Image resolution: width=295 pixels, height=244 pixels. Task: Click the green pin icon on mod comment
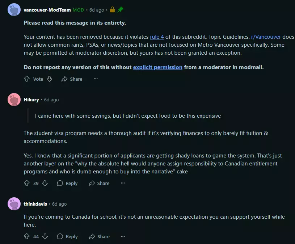tap(120, 9)
